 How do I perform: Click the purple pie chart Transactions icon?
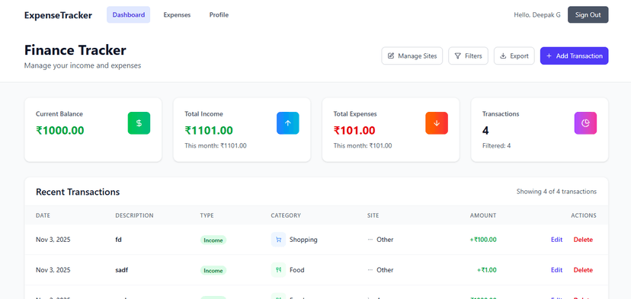pyautogui.click(x=585, y=123)
